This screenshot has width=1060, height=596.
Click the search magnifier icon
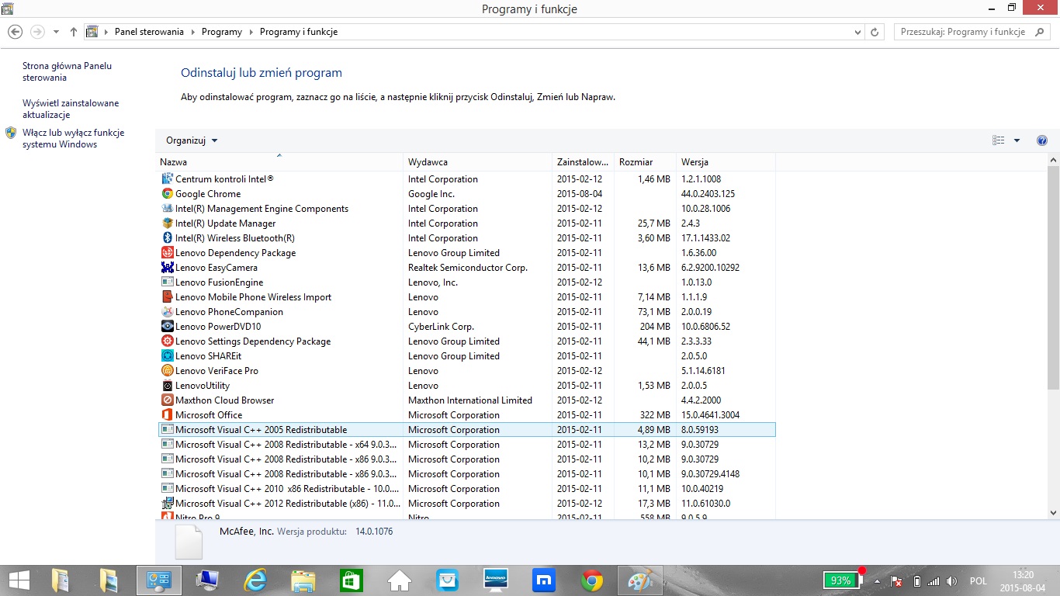pos(1041,32)
